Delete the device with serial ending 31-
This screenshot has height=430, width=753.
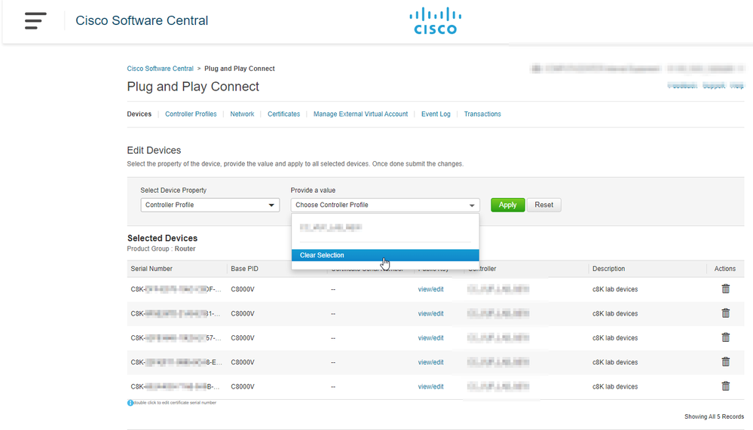pos(726,313)
